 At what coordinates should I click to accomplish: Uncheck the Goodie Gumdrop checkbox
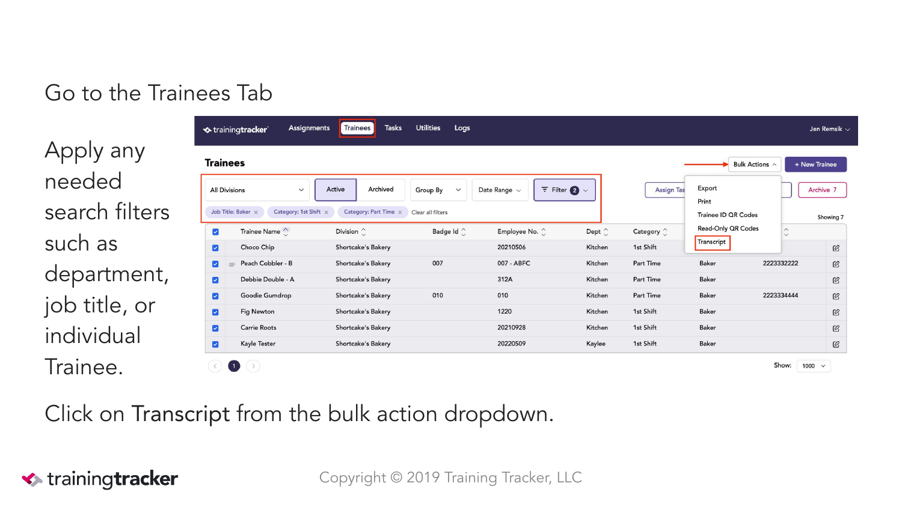(215, 296)
